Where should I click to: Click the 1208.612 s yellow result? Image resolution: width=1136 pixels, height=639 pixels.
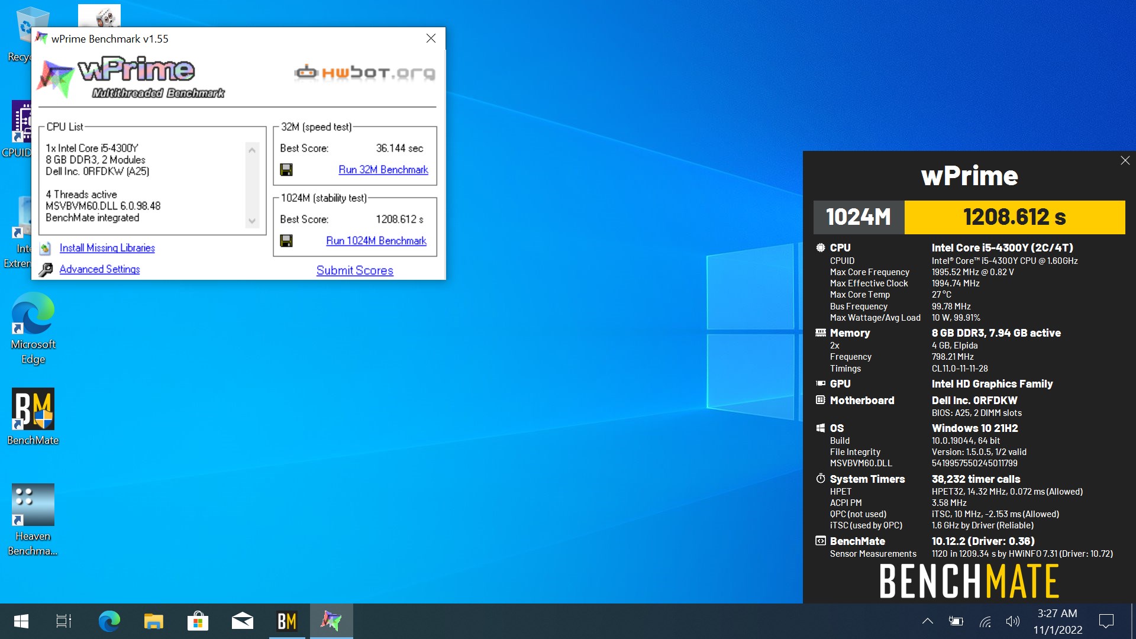pos(1015,217)
